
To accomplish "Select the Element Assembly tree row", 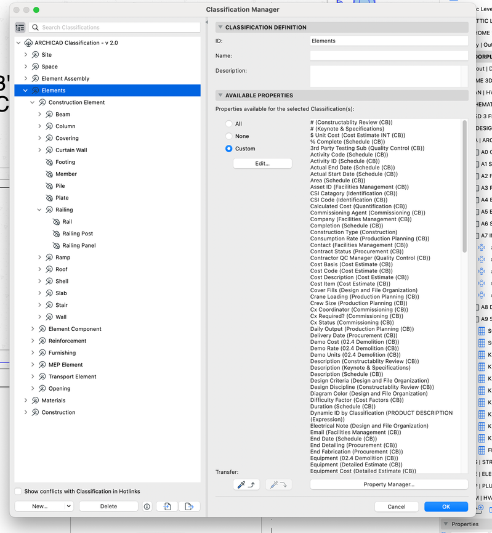I will (x=107, y=78).
